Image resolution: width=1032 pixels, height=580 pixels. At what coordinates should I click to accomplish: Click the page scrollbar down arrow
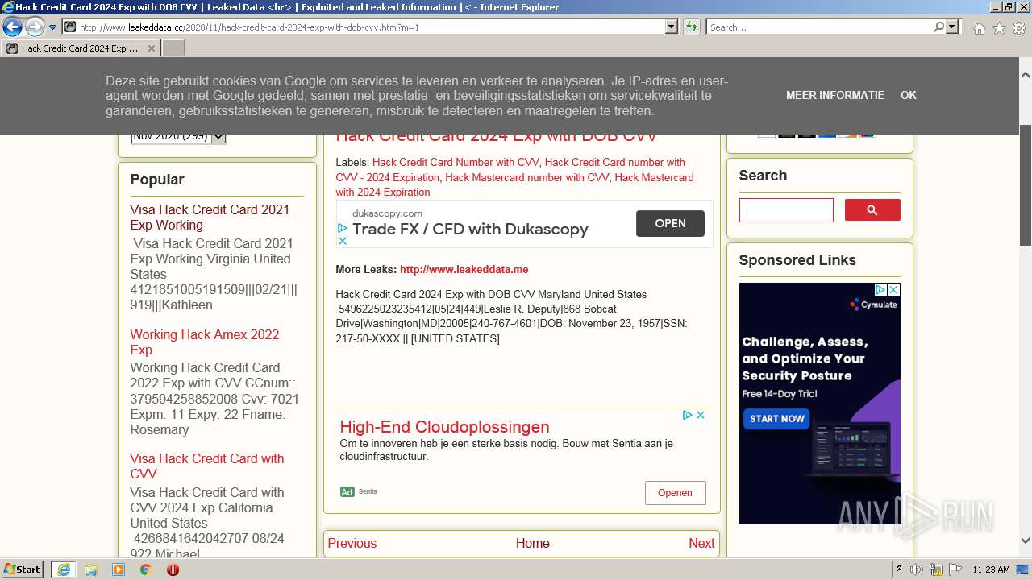pyautogui.click(x=1025, y=541)
